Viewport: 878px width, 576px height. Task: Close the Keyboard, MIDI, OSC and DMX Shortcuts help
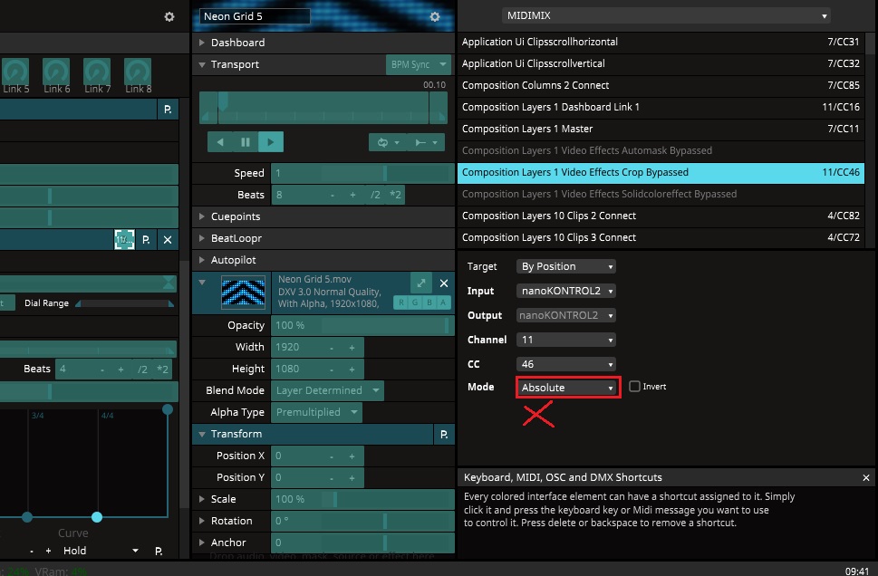click(865, 477)
